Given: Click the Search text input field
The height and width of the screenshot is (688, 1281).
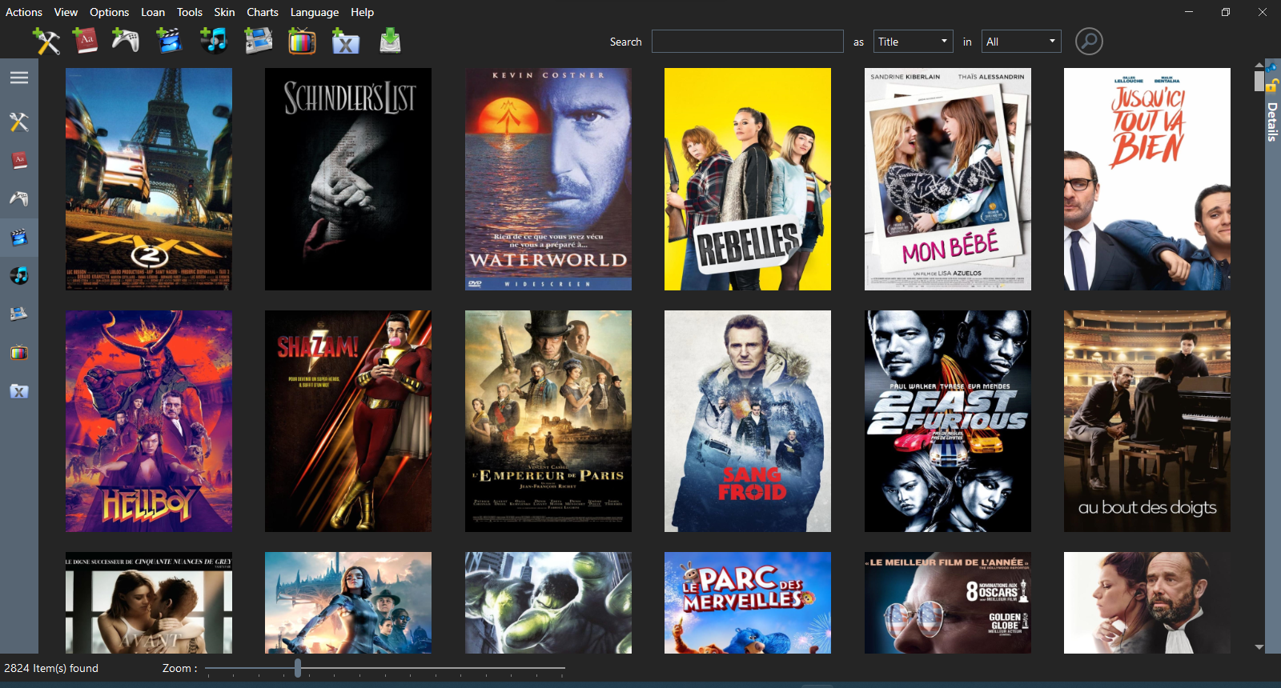Looking at the screenshot, I should point(748,42).
